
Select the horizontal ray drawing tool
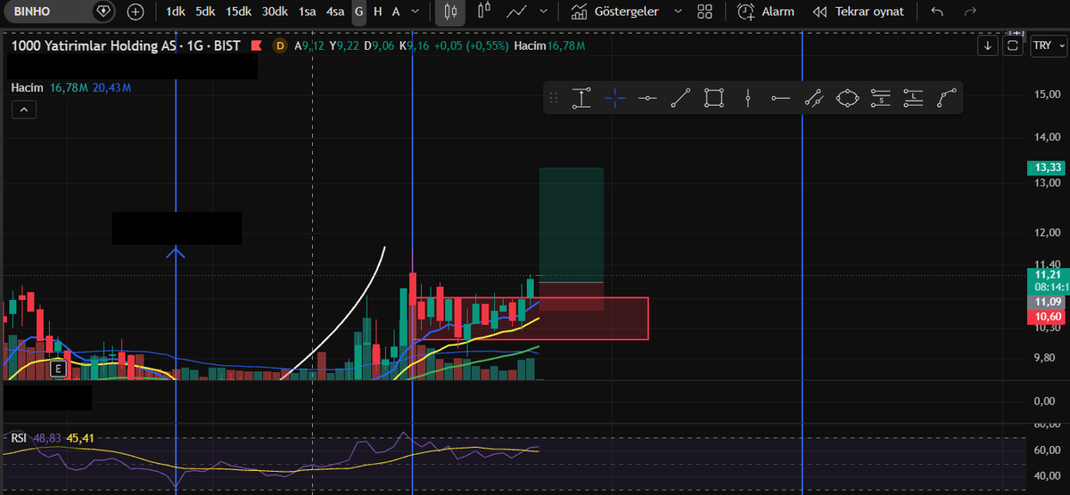(x=780, y=98)
